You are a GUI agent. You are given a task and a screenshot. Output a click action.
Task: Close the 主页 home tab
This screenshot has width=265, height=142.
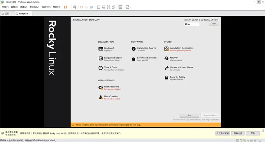click(12, 14)
